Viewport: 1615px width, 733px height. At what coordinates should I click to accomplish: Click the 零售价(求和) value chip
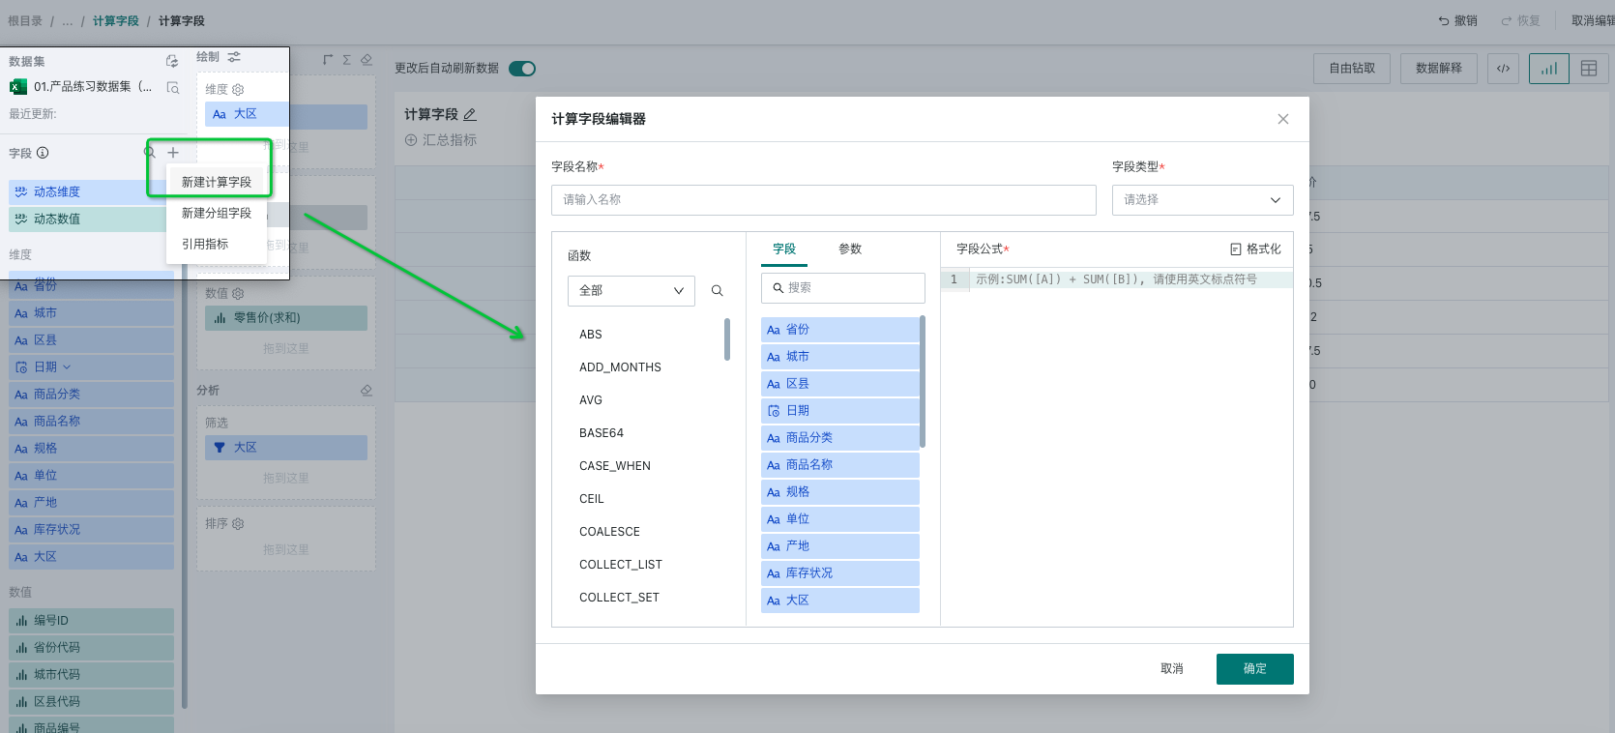pyautogui.click(x=286, y=318)
